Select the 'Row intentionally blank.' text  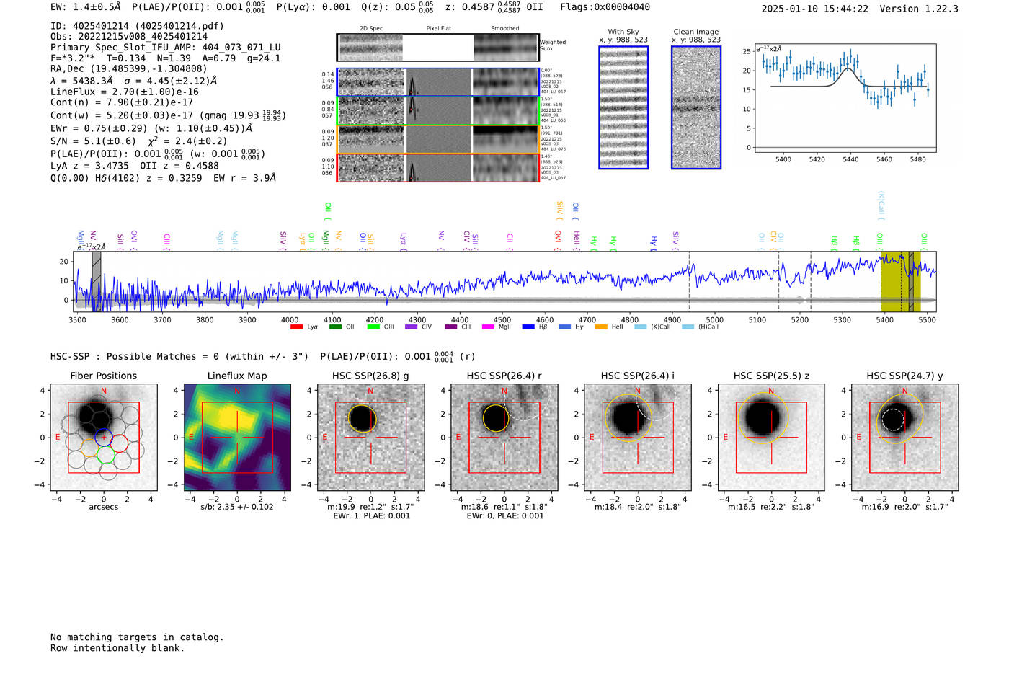tap(117, 648)
